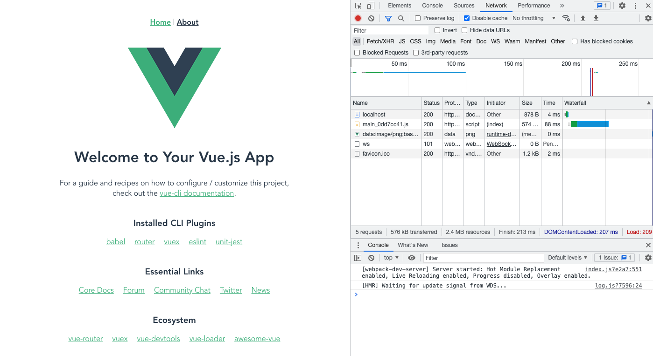Export HAR file download arrow icon
The width and height of the screenshot is (653, 356).
coord(596,18)
